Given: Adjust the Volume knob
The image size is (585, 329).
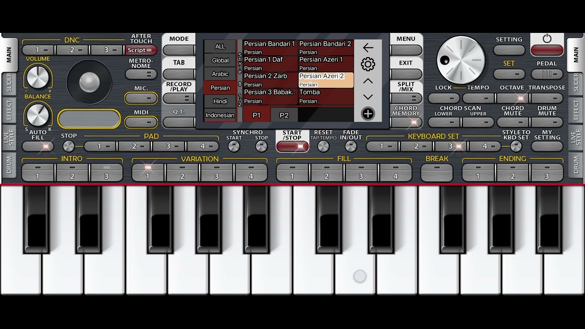Looking at the screenshot, I should tap(37, 76).
